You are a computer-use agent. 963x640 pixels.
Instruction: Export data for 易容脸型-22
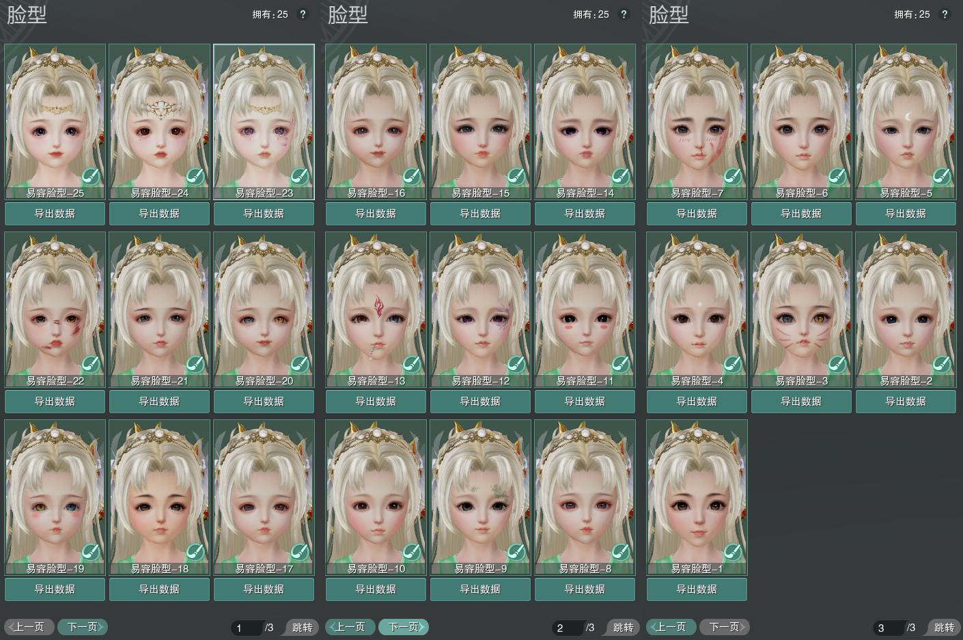click(x=55, y=402)
